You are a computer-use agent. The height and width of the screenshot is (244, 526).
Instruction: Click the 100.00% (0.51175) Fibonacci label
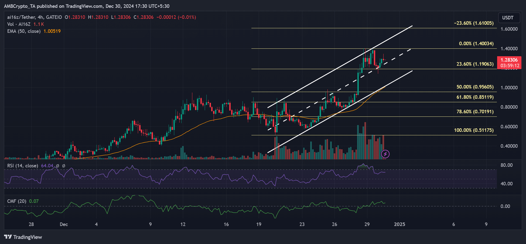coord(474,130)
